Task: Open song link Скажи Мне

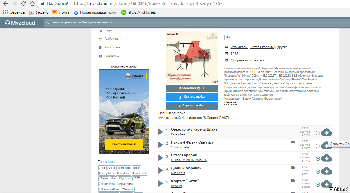Action: [x=178, y=134]
